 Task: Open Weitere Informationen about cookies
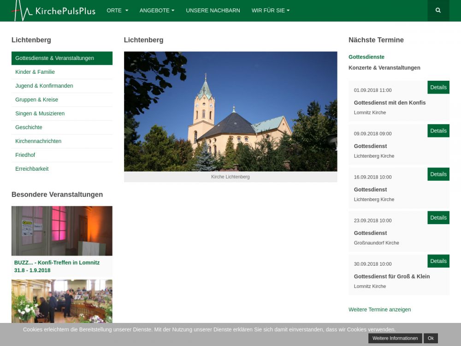pyautogui.click(x=395, y=338)
